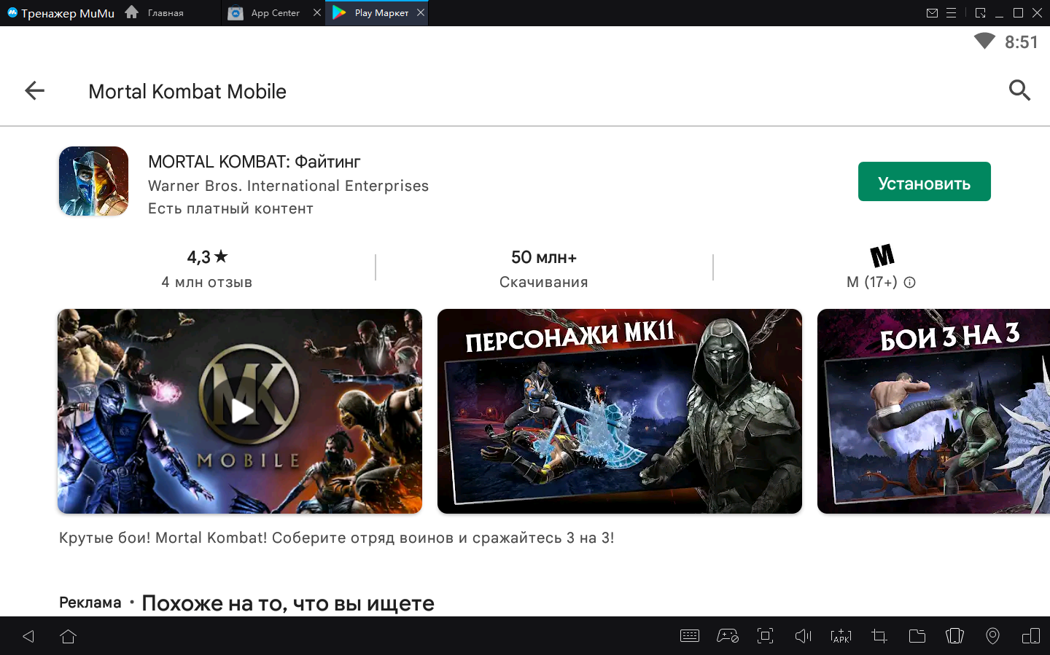Play the MK Mobile trailer video
This screenshot has height=655, width=1050.
pyautogui.click(x=241, y=411)
